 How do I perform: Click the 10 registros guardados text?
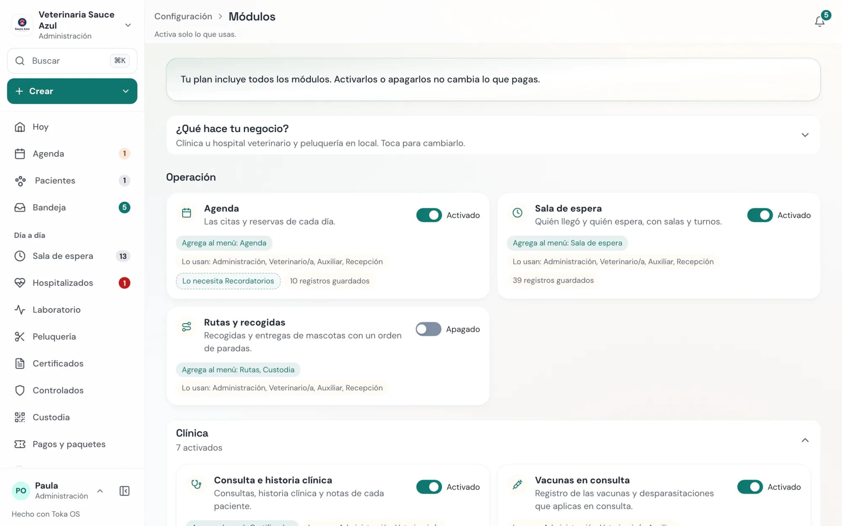tap(330, 281)
